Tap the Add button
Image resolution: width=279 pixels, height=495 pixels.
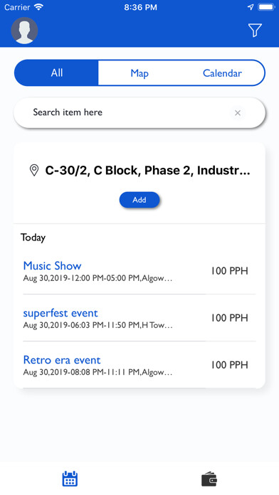(139, 200)
